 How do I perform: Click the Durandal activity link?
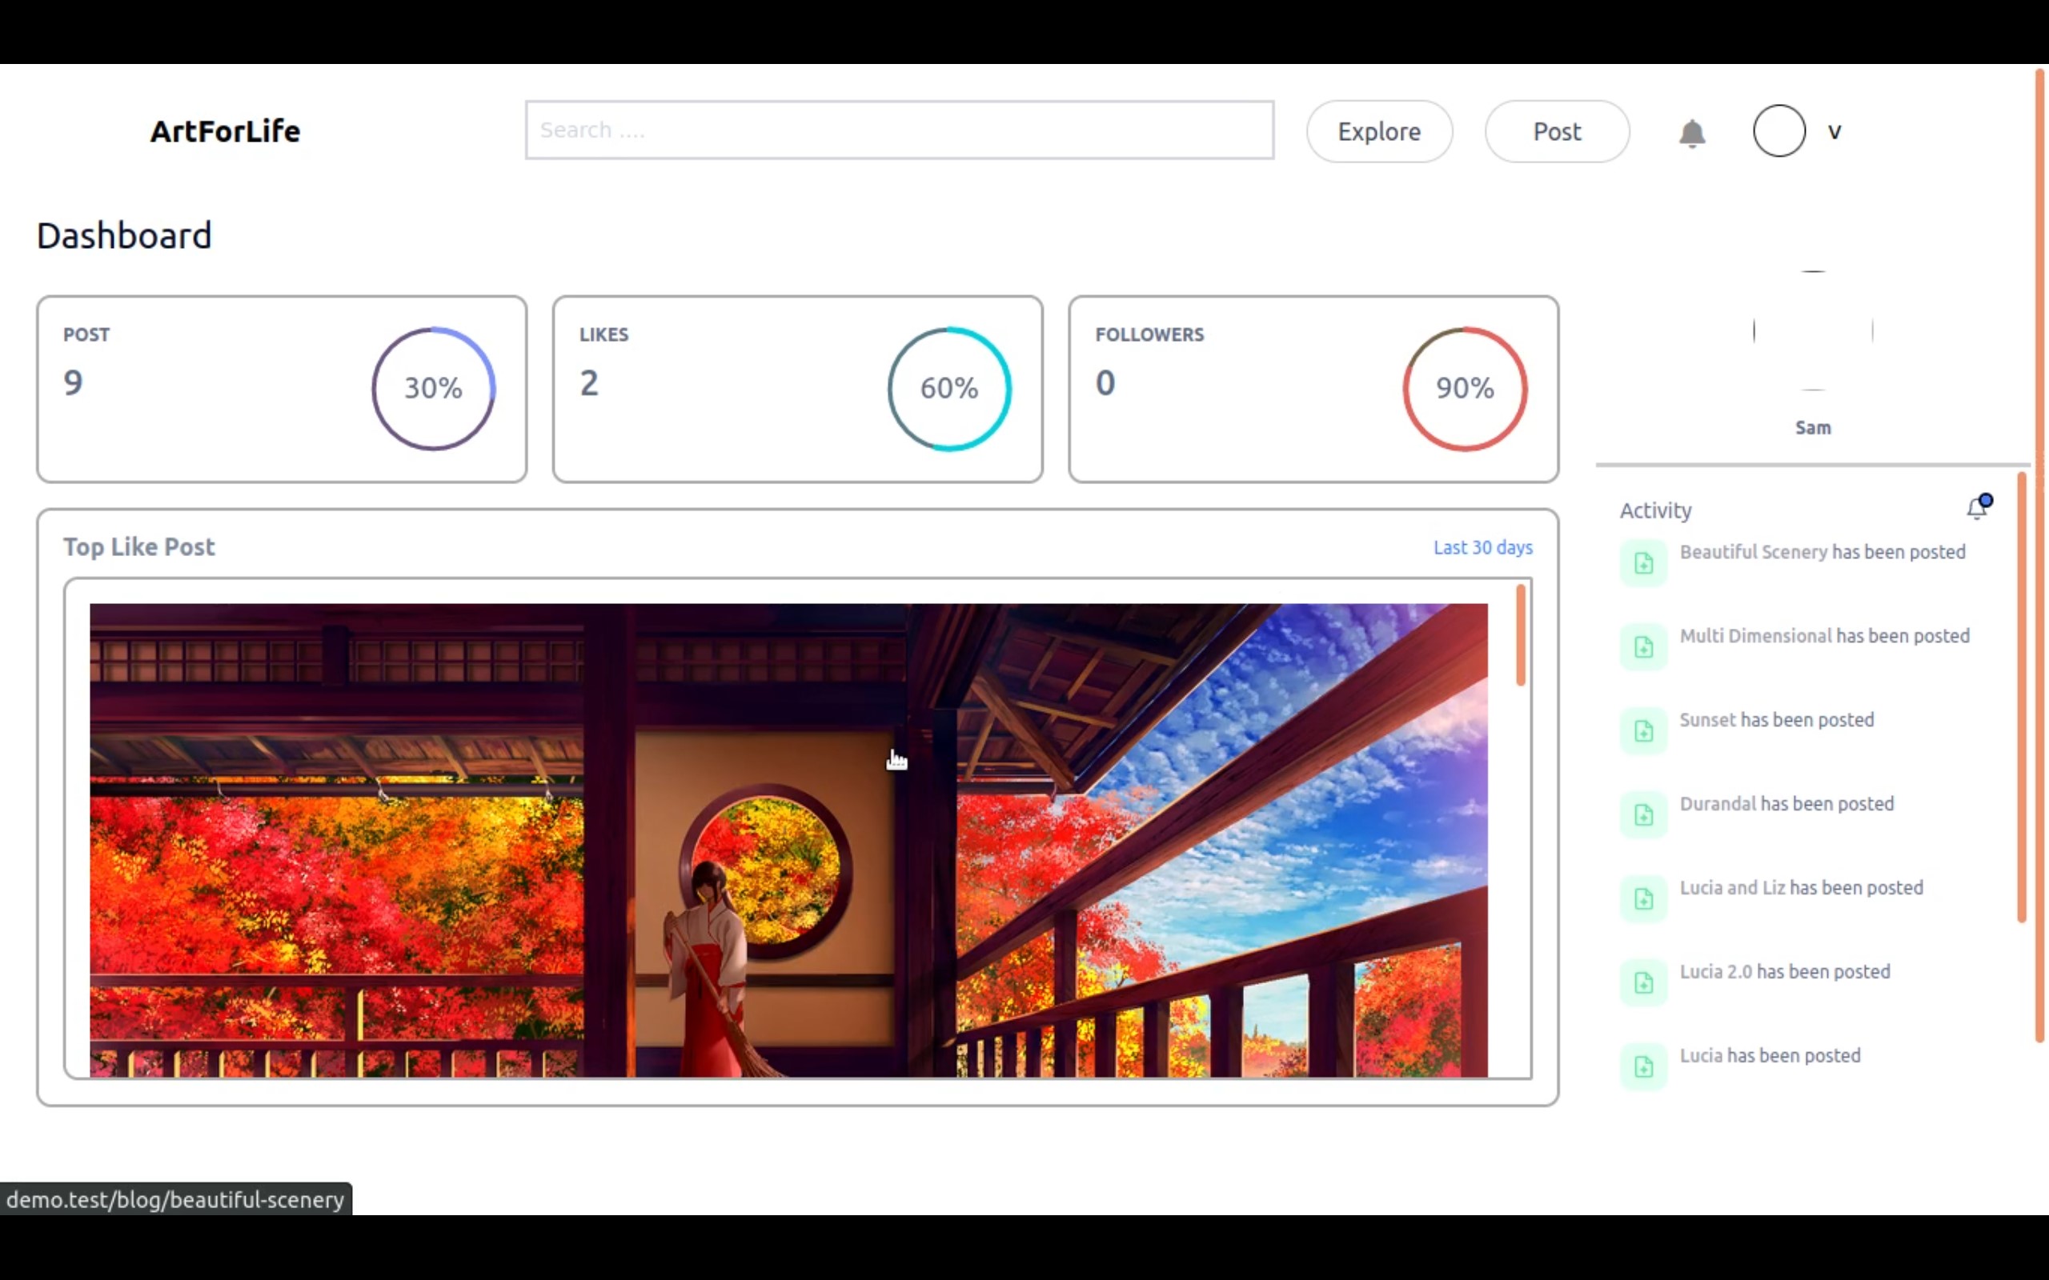pyautogui.click(x=1717, y=803)
